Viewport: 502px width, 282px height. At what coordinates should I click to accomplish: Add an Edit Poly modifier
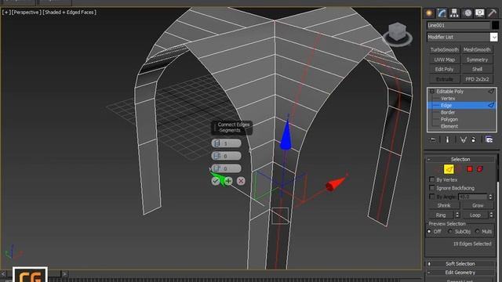[x=445, y=69]
